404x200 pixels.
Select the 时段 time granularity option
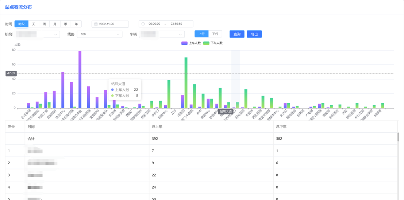[x=21, y=24]
